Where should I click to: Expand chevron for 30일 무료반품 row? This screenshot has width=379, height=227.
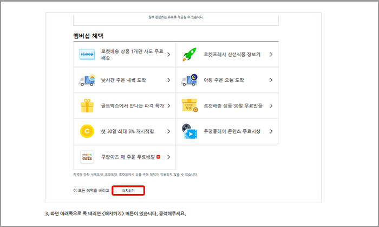point(271,105)
